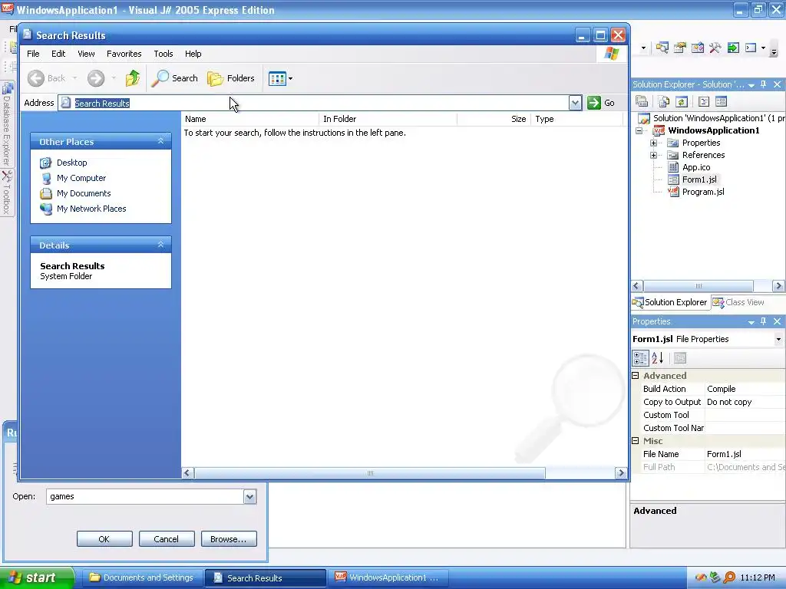
Task: Open My Network Places link
Action: 91,209
